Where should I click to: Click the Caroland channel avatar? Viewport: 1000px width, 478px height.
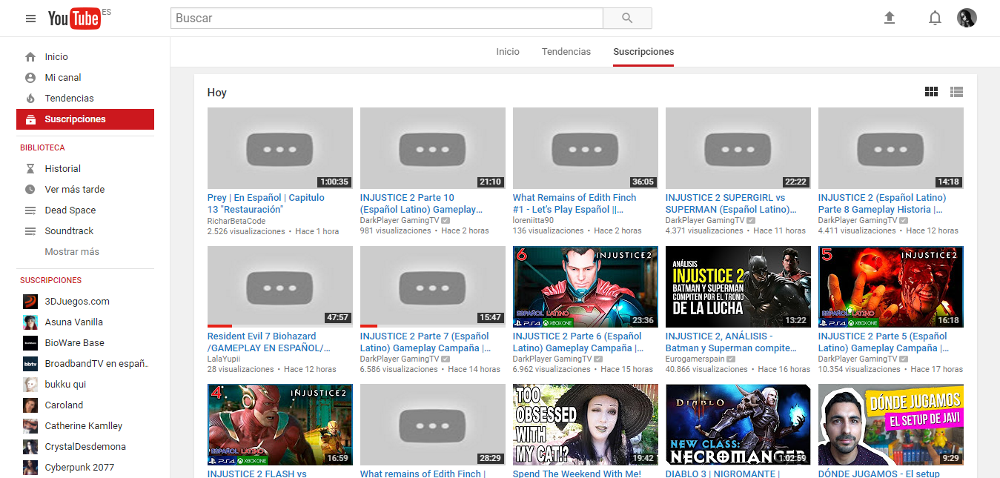click(x=30, y=405)
